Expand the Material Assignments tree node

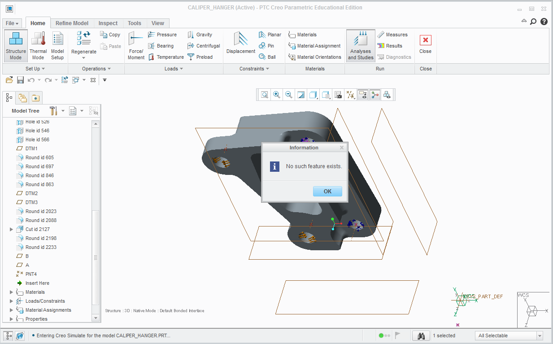point(12,310)
